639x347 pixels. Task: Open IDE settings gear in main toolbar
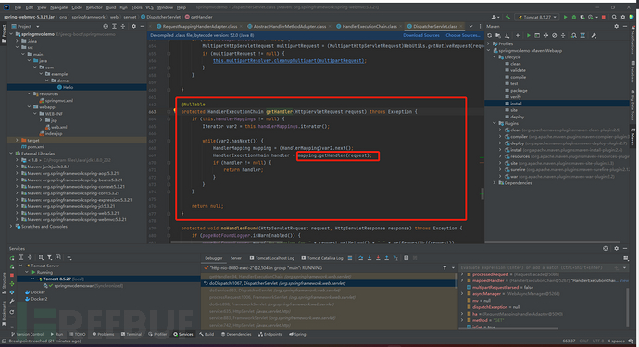click(x=623, y=17)
